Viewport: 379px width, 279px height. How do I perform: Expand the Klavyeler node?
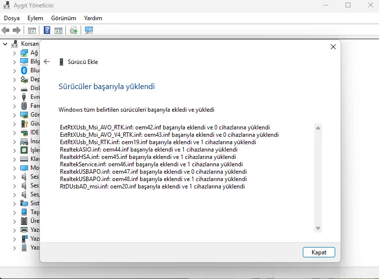15,159
